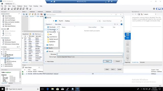The image size is (163, 91).
Task: Open Mail app from taskbar
Action: click(x=62, y=89)
